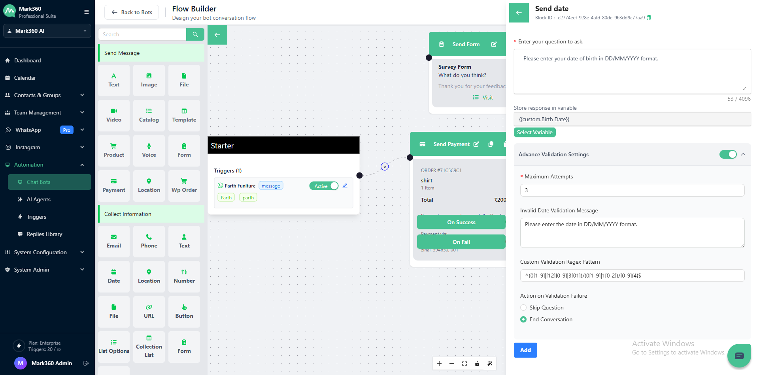The width and height of the screenshot is (759, 375).
Task: Click the edit icon on Send Form block
Action: 494,44
